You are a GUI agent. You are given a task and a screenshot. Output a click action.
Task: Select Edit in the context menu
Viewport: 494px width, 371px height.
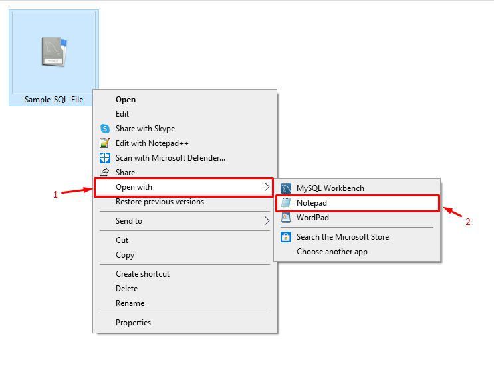tap(122, 114)
